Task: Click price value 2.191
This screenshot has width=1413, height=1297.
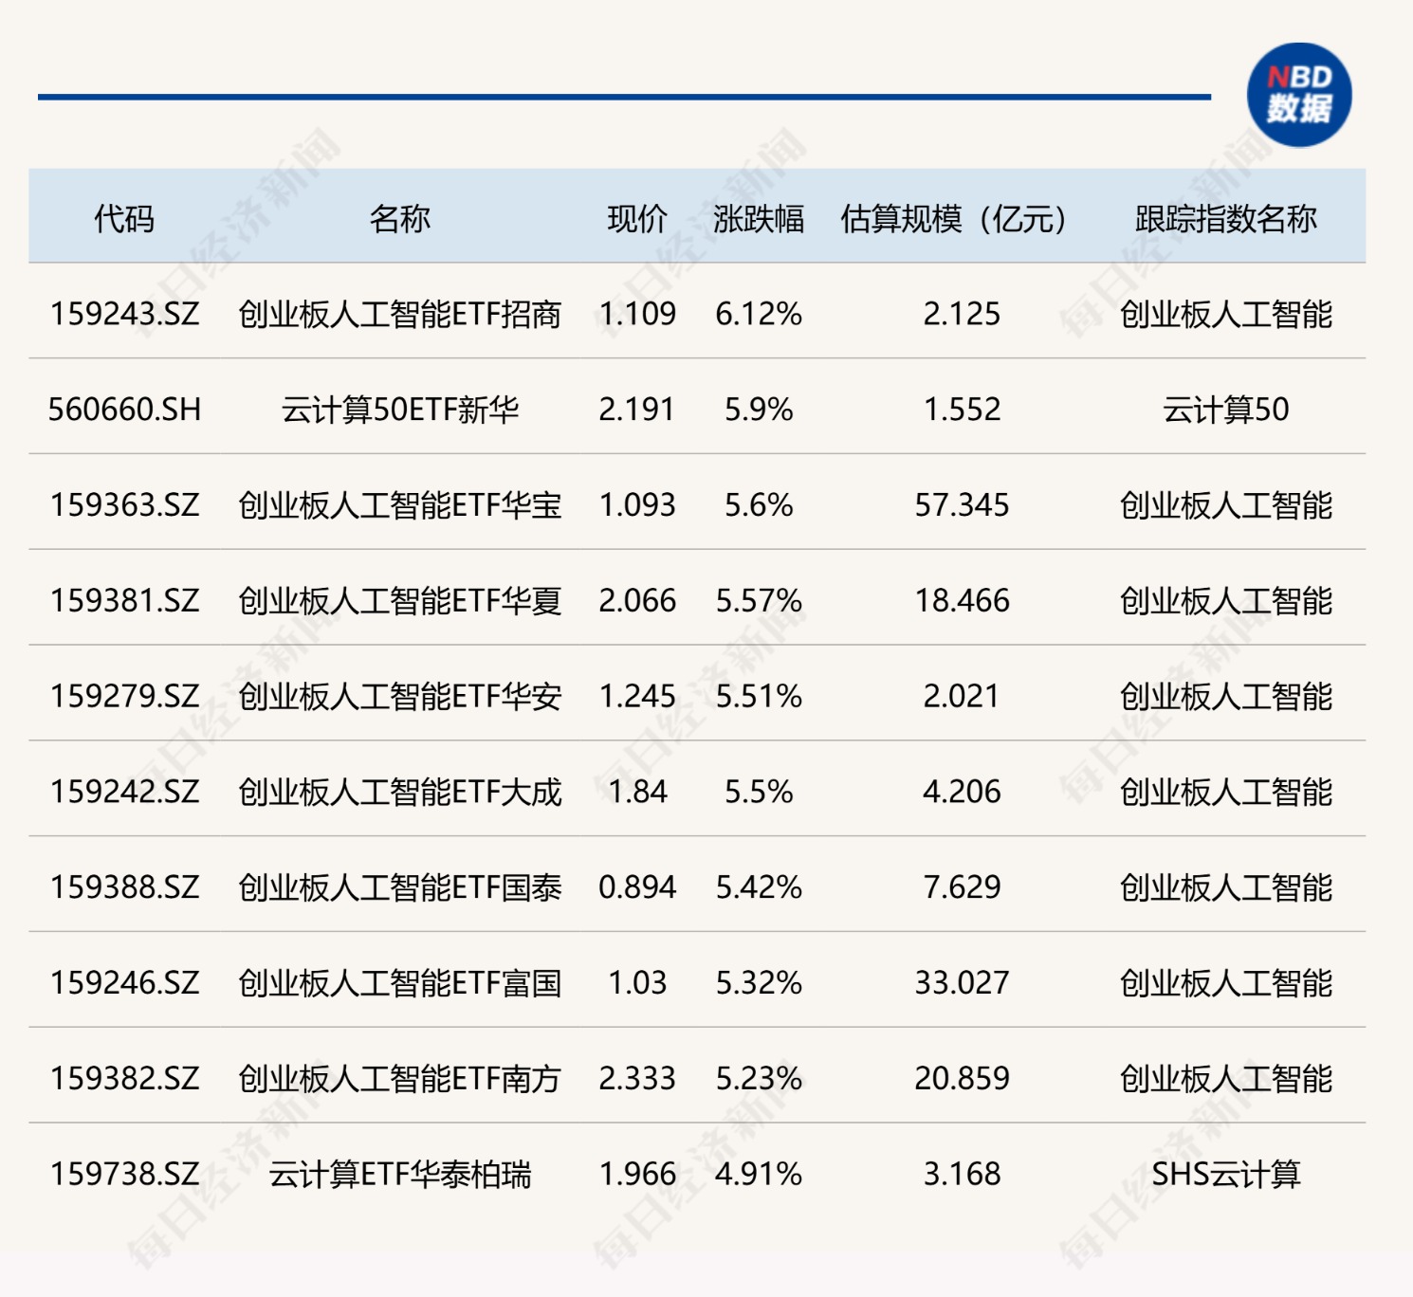Action: (637, 410)
